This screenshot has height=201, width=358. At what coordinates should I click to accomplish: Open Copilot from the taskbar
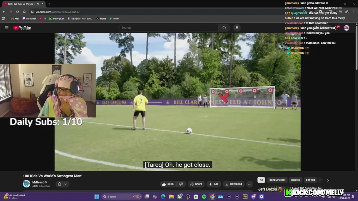tap(155, 197)
